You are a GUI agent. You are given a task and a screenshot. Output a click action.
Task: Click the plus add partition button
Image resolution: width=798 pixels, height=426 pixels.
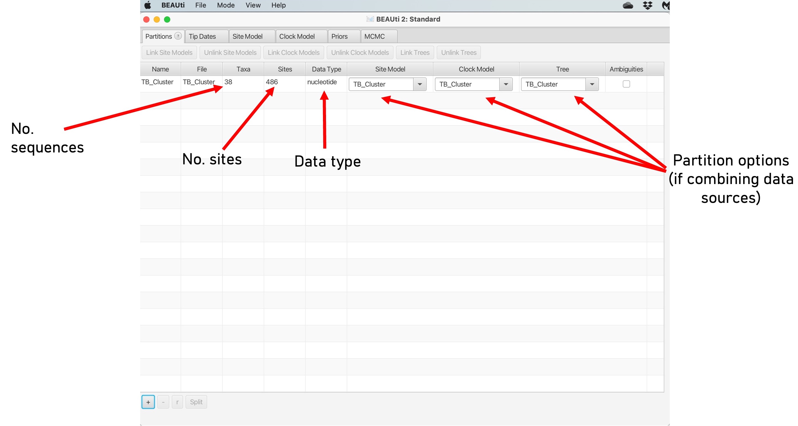point(148,402)
